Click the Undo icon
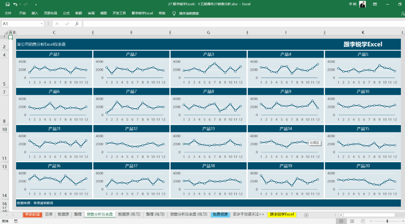Viewport: 405px width, 224px height. point(15,4)
